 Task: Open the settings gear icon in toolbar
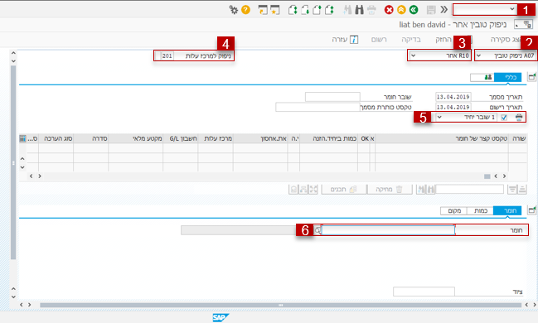pos(234,10)
